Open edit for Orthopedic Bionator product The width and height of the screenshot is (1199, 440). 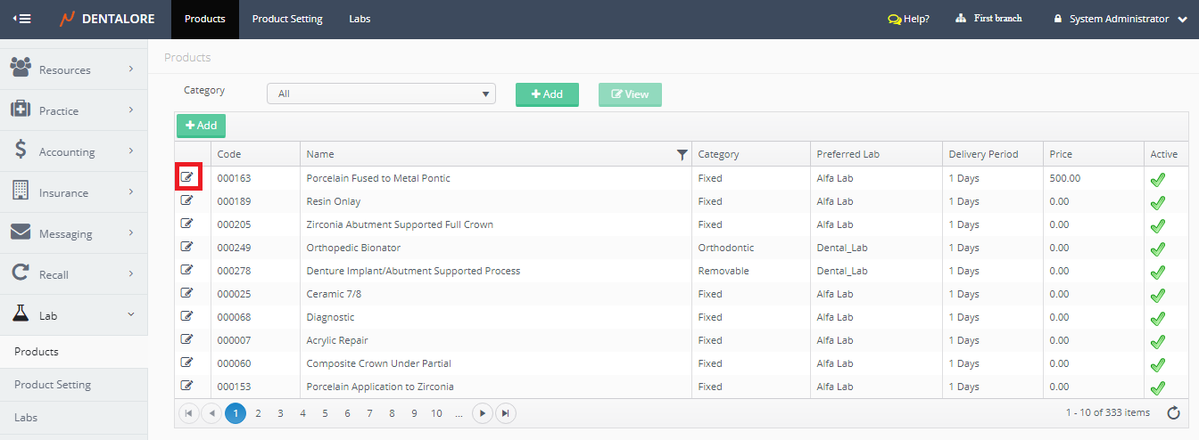pyautogui.click(x=186, y=247)
